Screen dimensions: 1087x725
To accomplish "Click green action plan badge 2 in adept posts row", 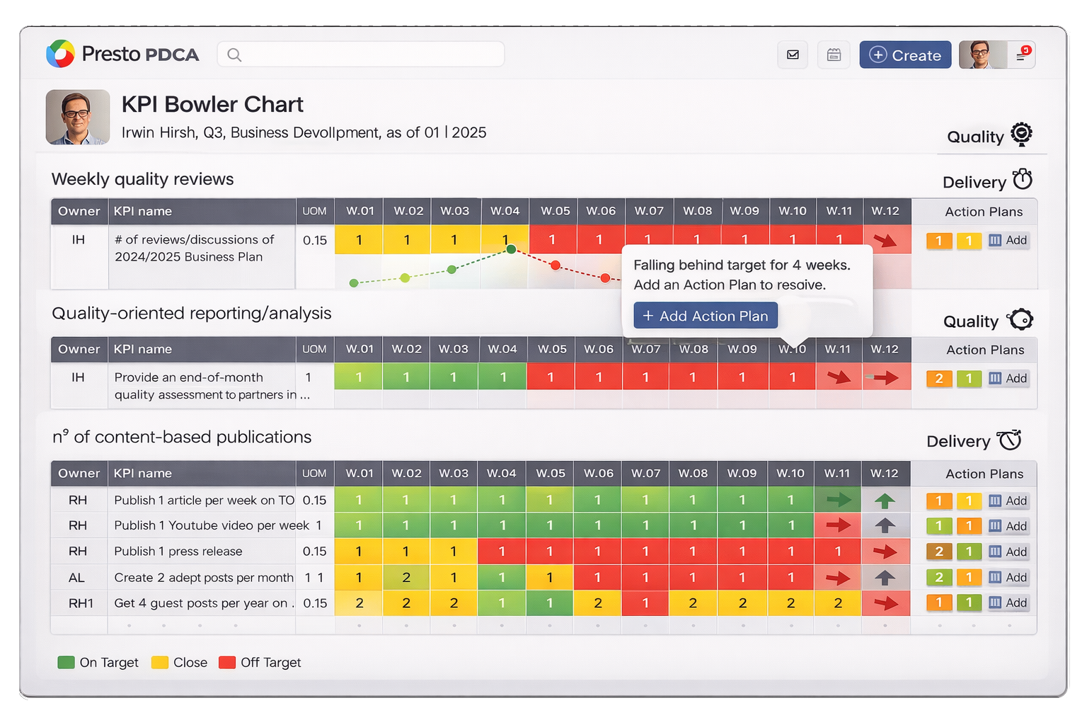I will tap(938, 578).
